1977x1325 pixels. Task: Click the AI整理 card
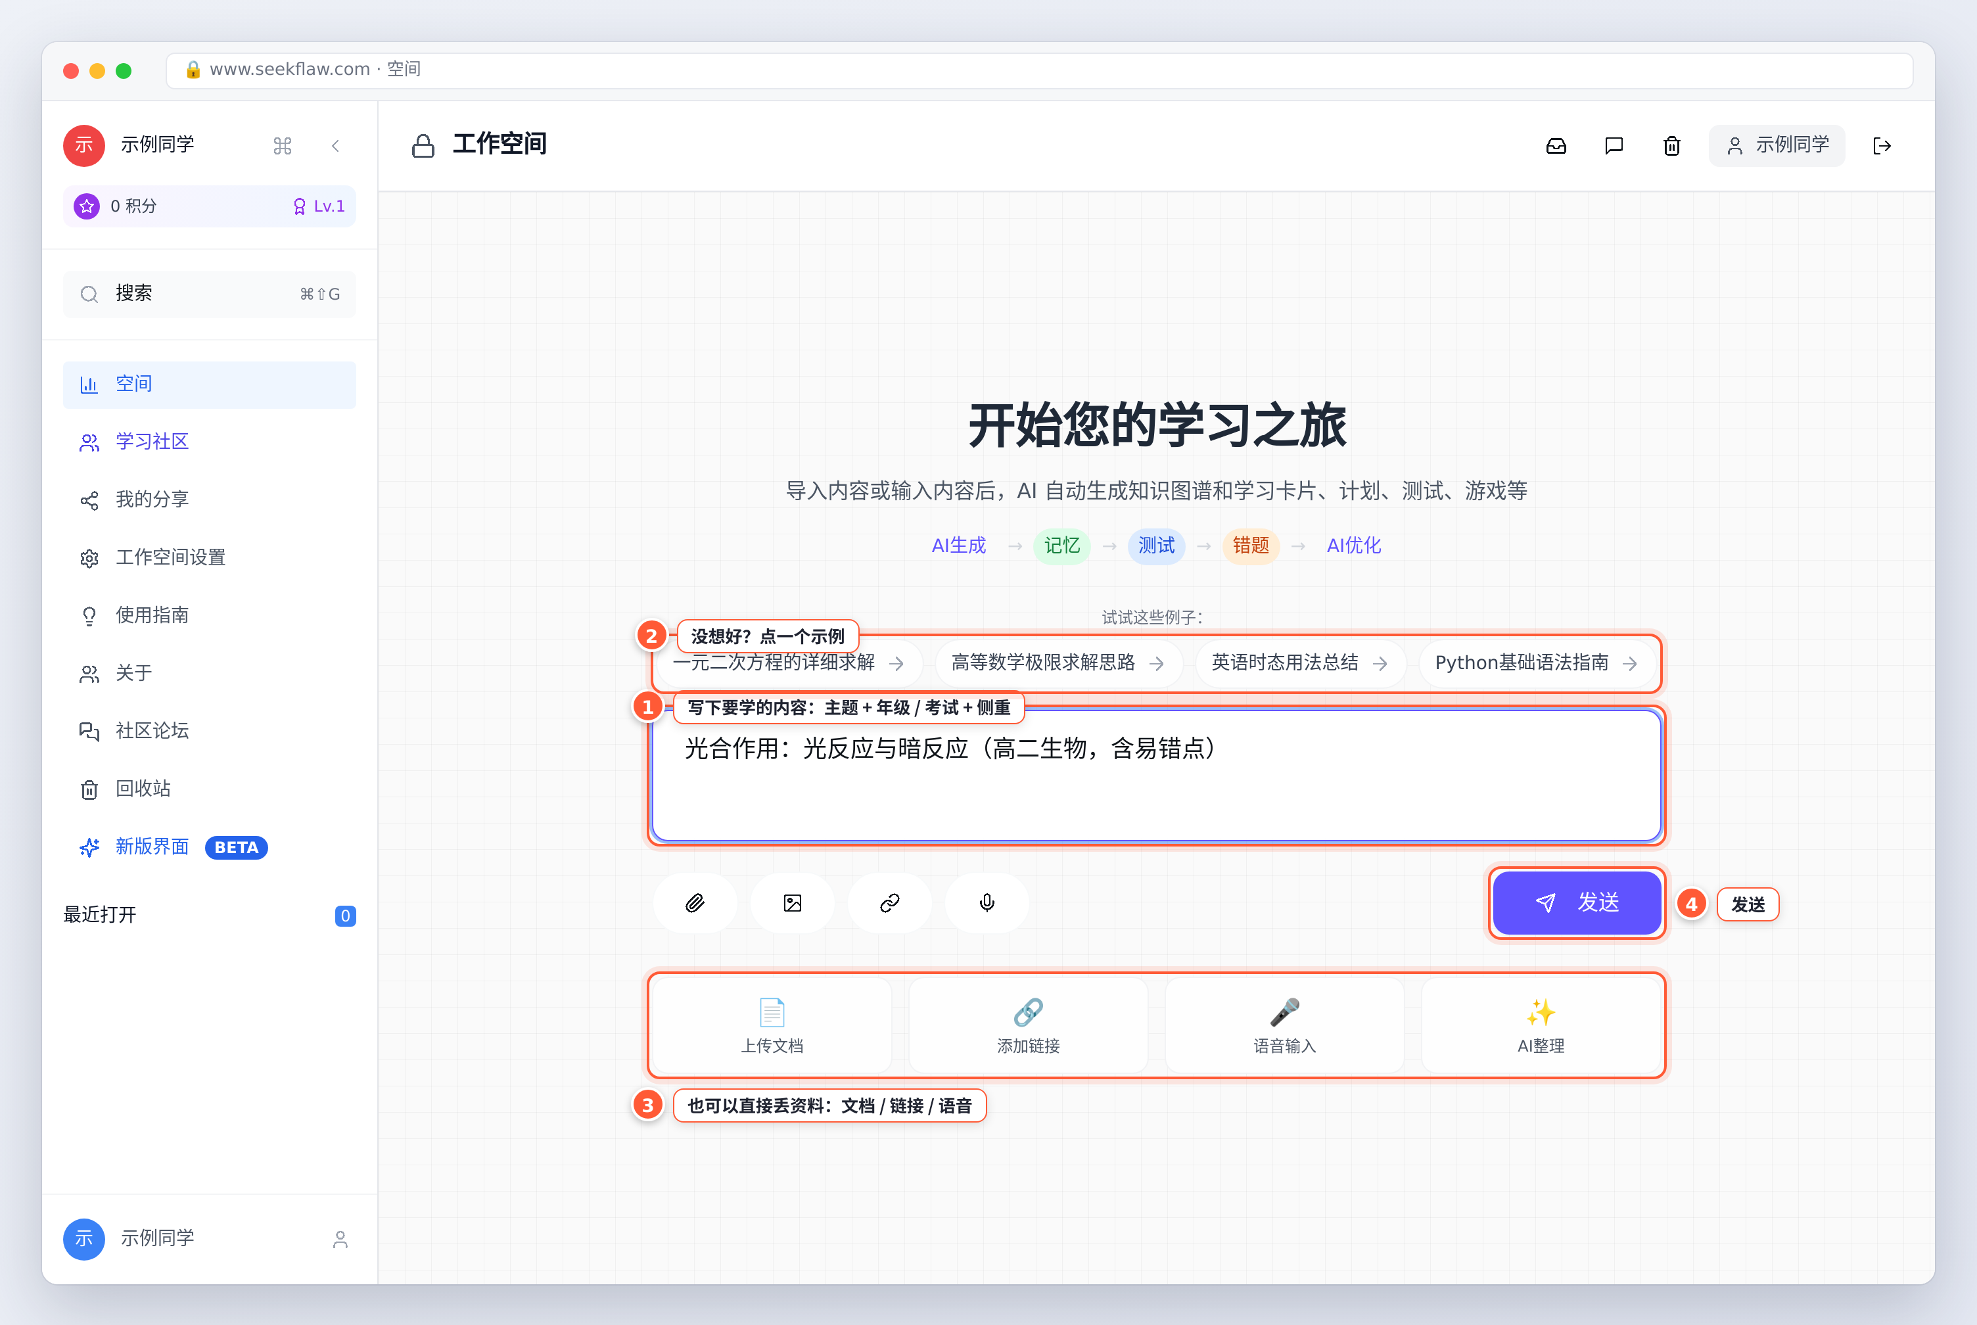pos(1541,1026)
